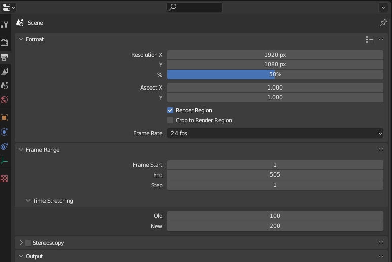Expand the Stereoscopy panel
This screenshot has height=262, width=392.
(x=21, y=243)
